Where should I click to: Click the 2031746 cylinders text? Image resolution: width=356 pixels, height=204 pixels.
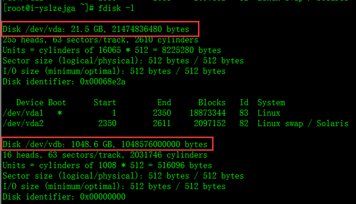(169, 155)
